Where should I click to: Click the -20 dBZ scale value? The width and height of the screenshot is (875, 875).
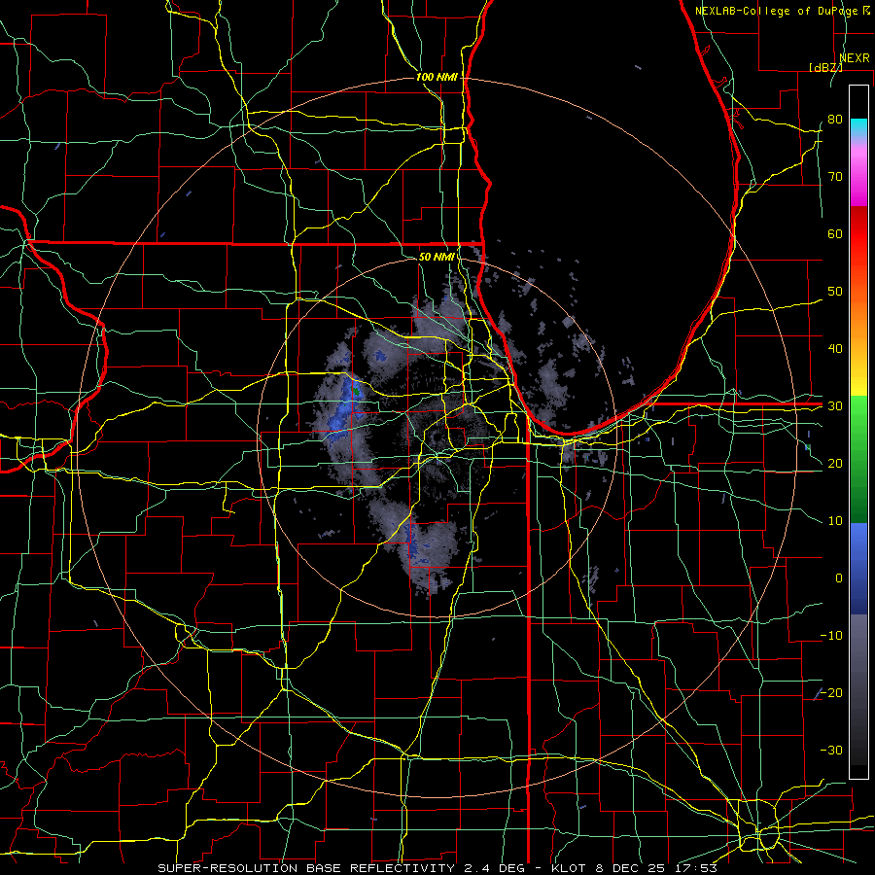831,692
